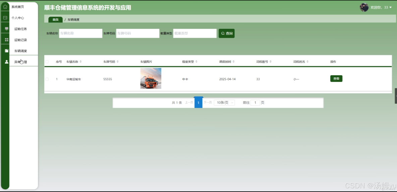Click the collapse handle on right edge
The width and height of the screenshot is (397, 192).
pos(396,96)
